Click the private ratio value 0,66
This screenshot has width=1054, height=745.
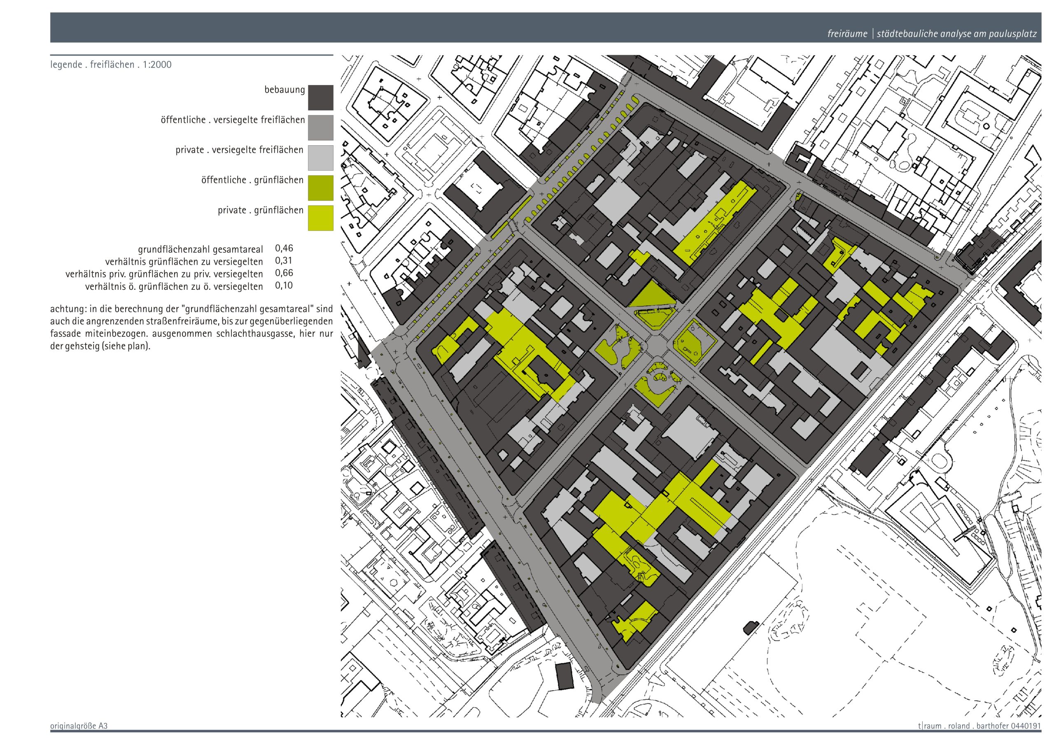pos(284,273)
